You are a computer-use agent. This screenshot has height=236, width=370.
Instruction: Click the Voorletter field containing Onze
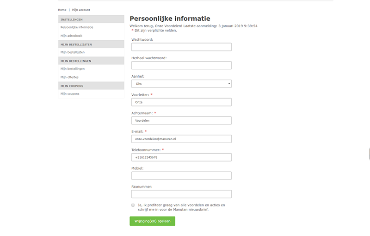181,102
